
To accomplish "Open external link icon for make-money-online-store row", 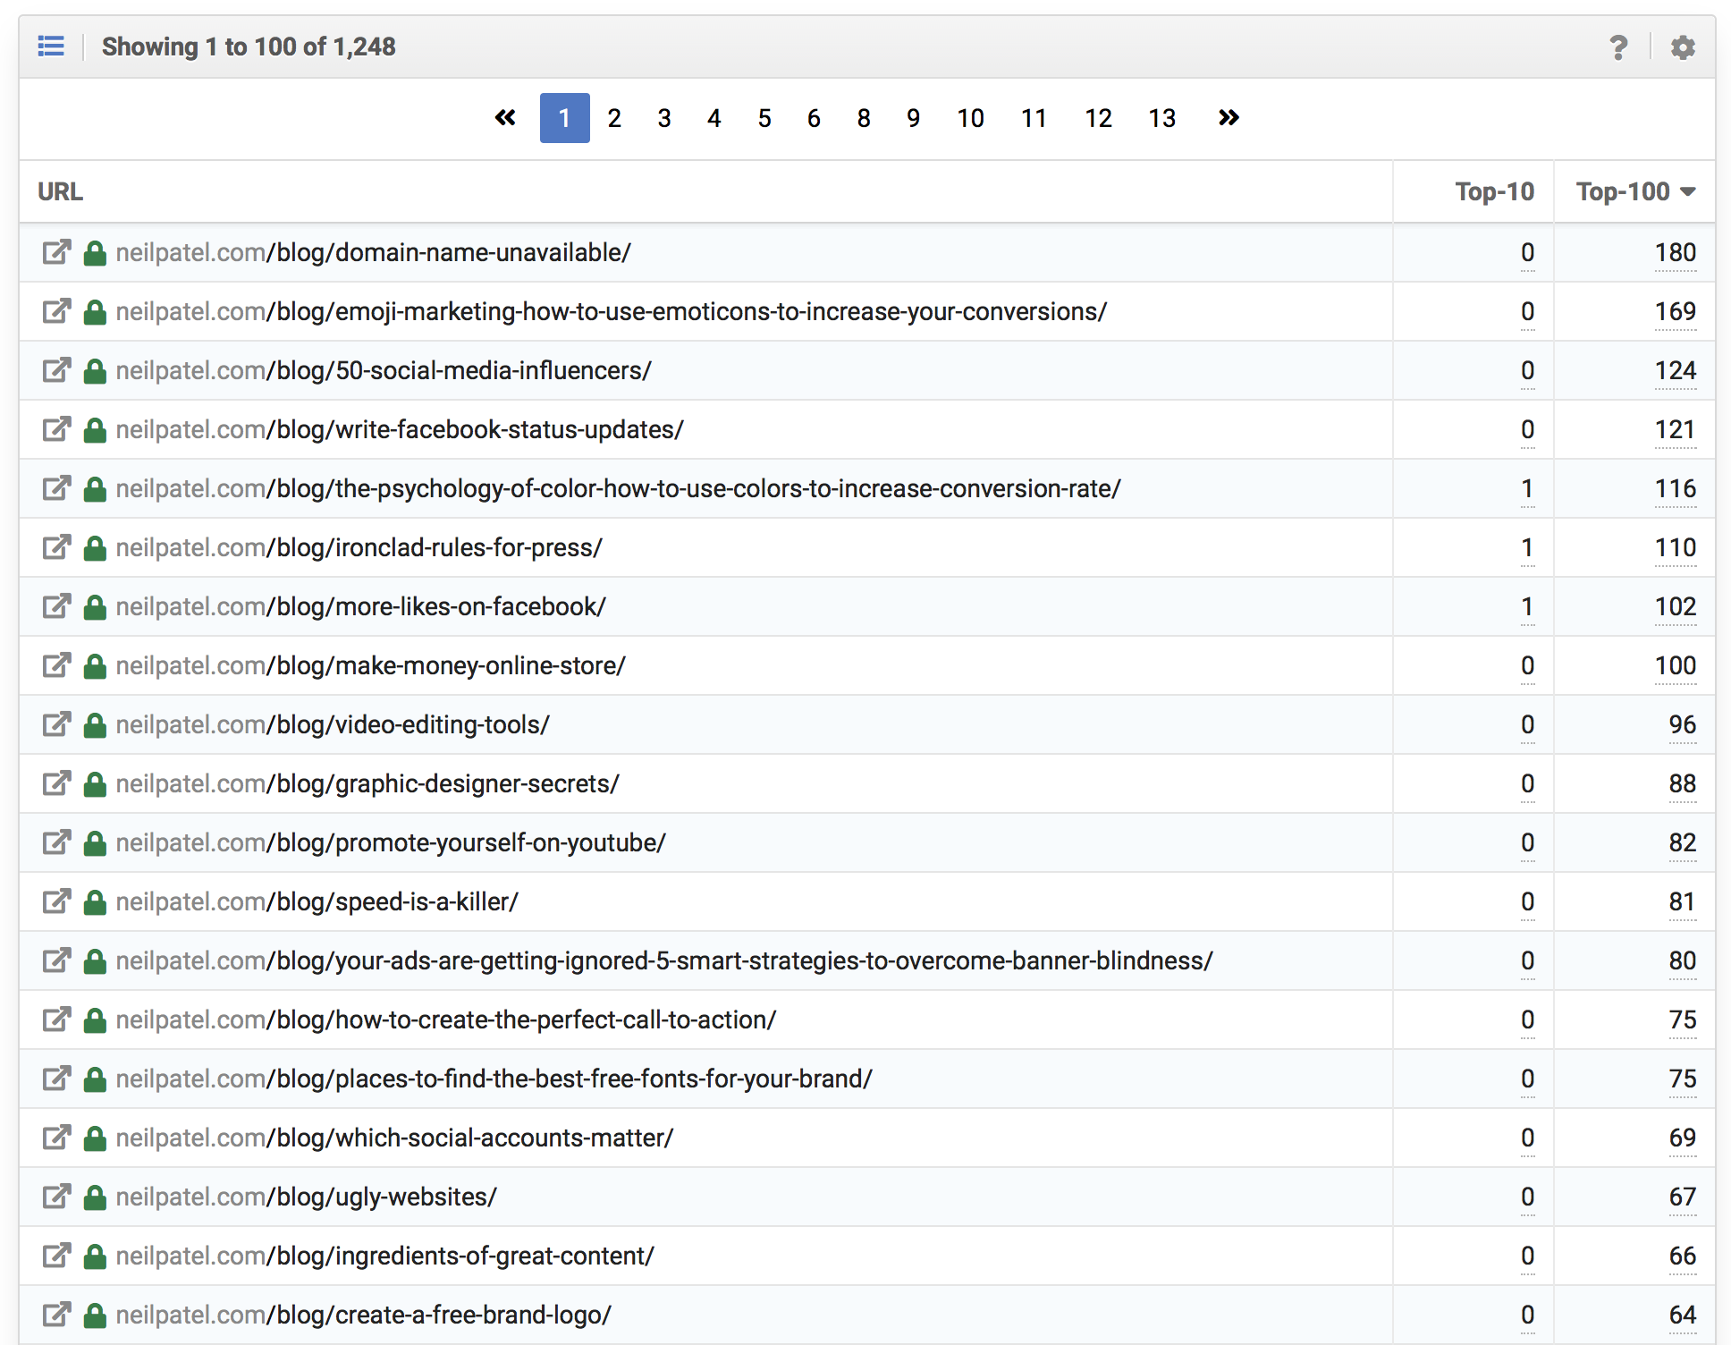I will (x=56, y=665).
